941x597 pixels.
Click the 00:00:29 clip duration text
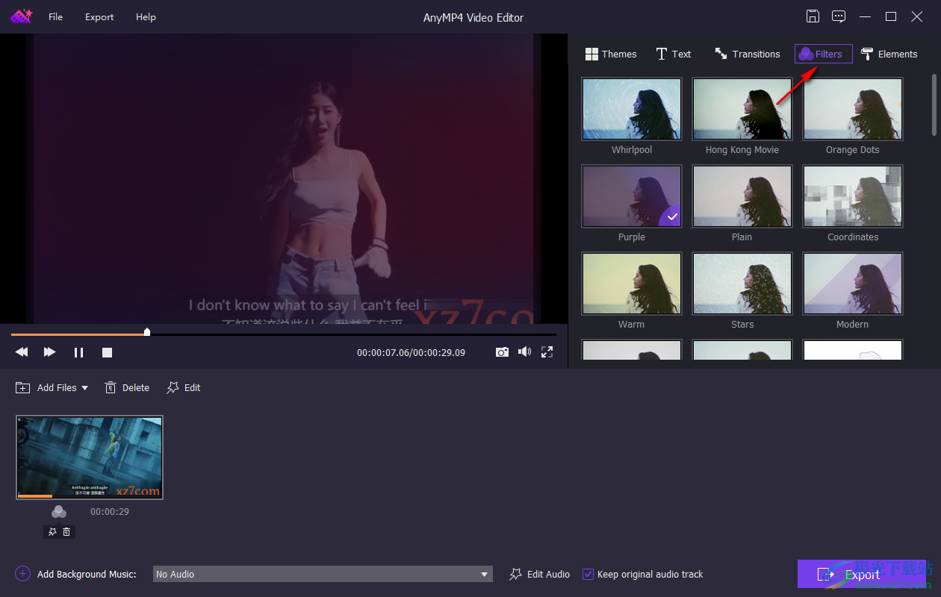point(110,512)
